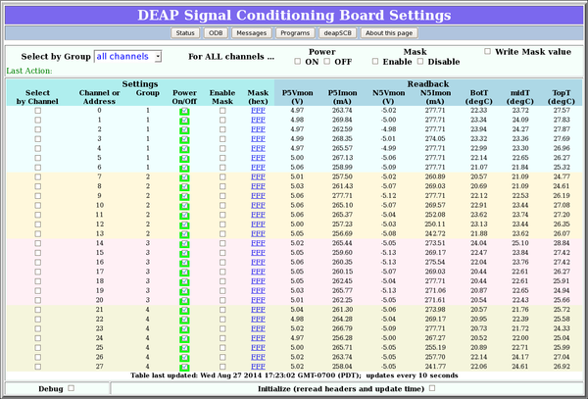
Task: Open FFF mask link for channel 23
Action: pyautogui.click(x=258, y=328)
